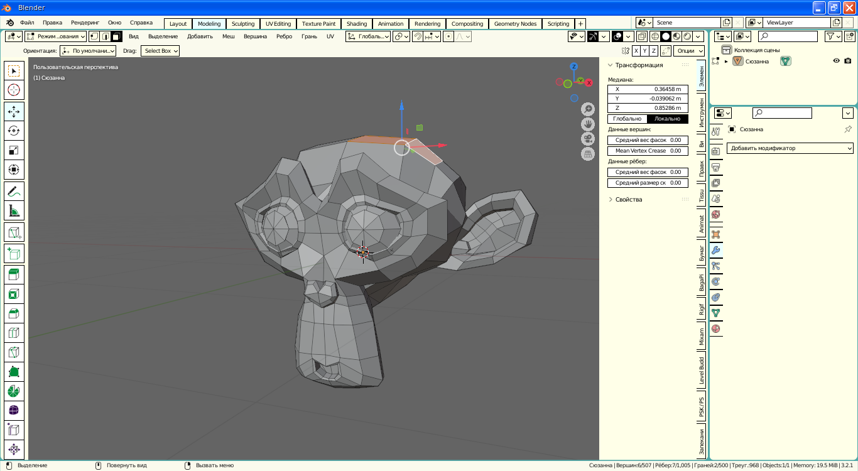858x471 pixels.
Task: Open the Глобаль... transform orientation dropdown
Action: coord(368,36)
